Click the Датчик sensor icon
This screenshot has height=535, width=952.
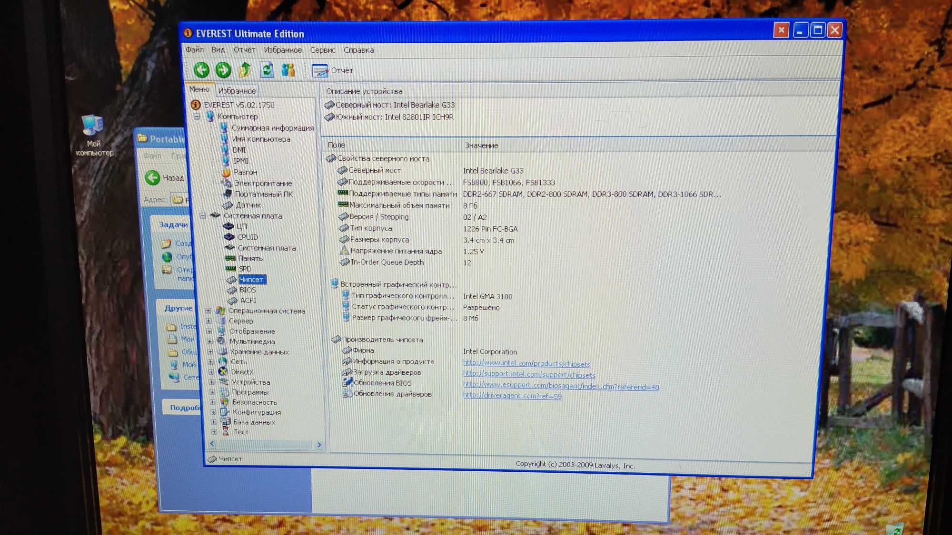pyautogui.click(x=228, y=205)
